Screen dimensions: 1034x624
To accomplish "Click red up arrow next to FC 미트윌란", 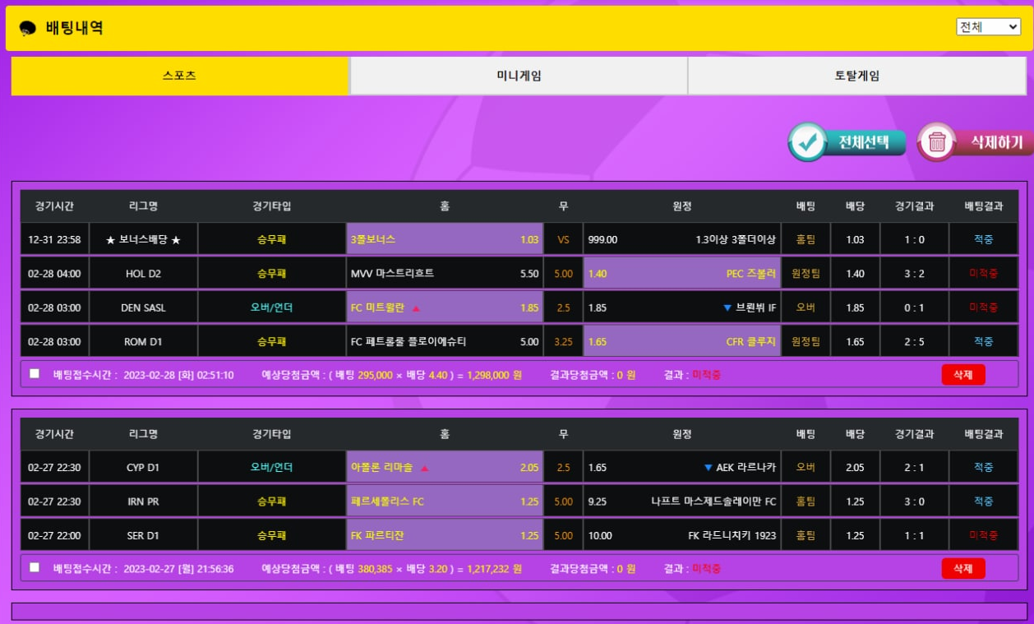I will (x=416, y=308).
